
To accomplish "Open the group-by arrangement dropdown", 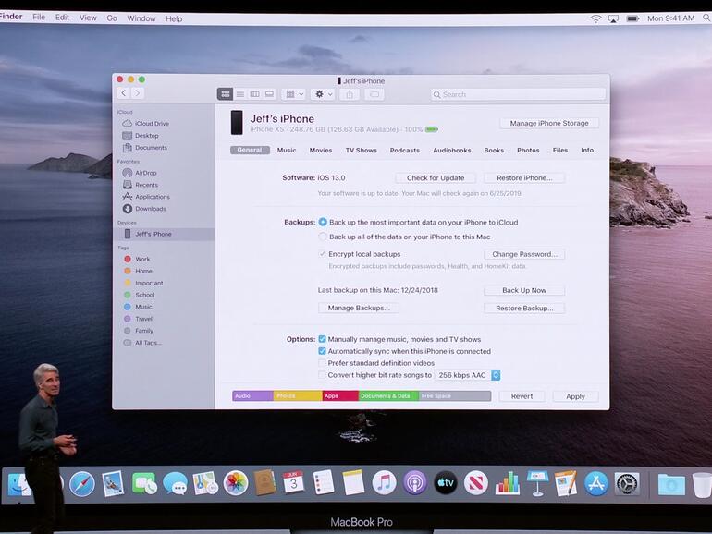I will pyautogui.click(x=294, y=94).
